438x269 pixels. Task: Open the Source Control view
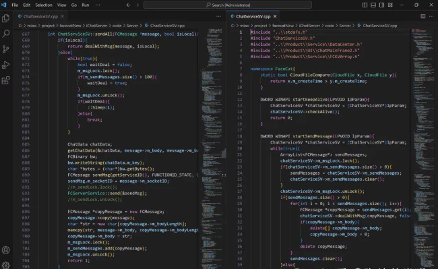pos(5,49)
